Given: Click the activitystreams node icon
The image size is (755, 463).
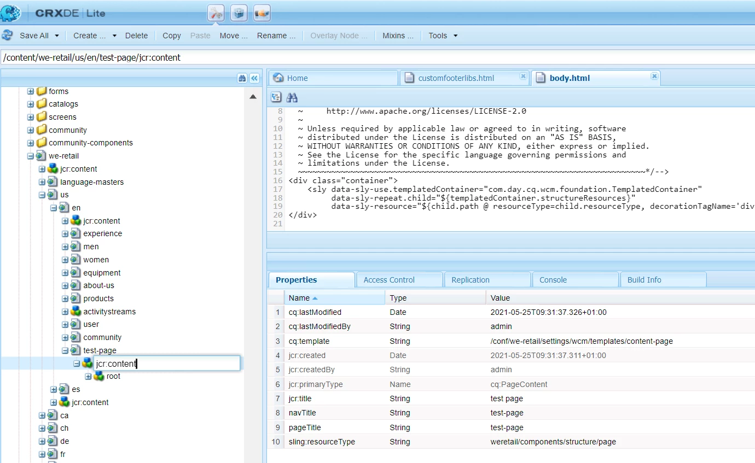Looking at the screenshot, I should click(x=76, y=312).
